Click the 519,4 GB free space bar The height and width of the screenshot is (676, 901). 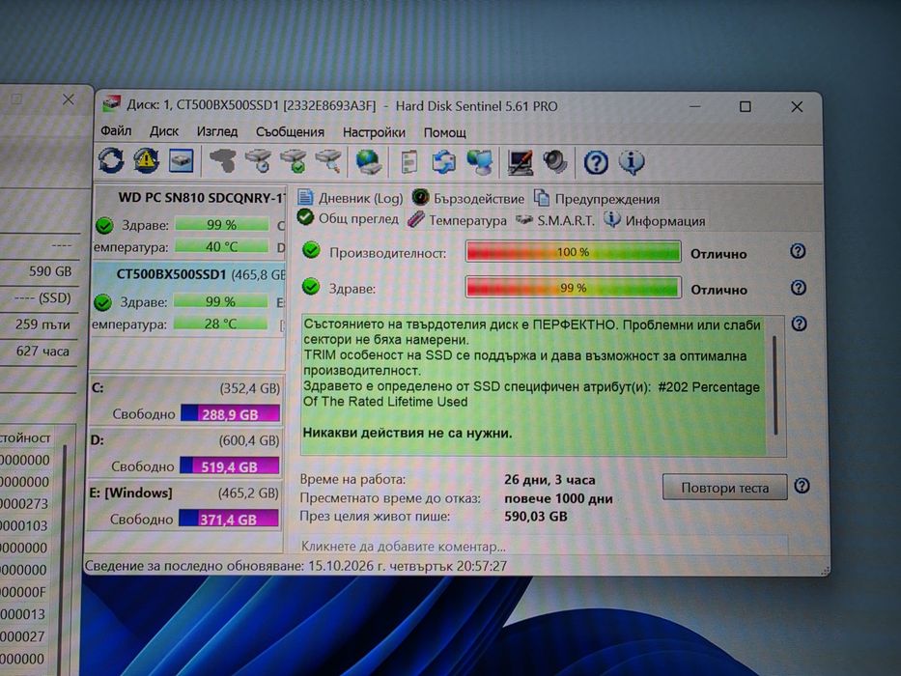(x=229, y=466)
